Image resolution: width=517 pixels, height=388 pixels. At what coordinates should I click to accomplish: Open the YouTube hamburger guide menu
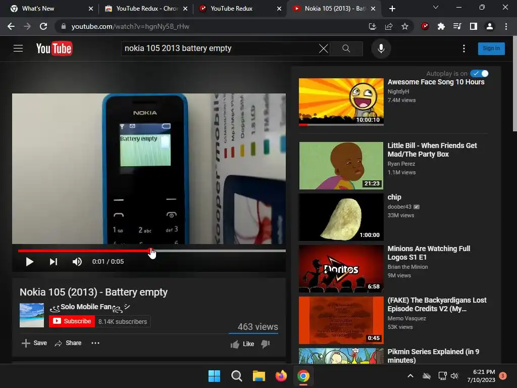click(x=18, y=48)
